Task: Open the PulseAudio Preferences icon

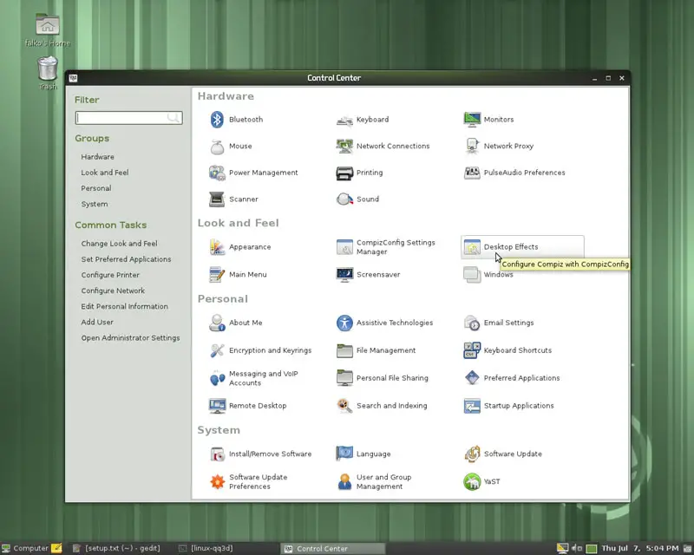Action: [x=472, y=173]
